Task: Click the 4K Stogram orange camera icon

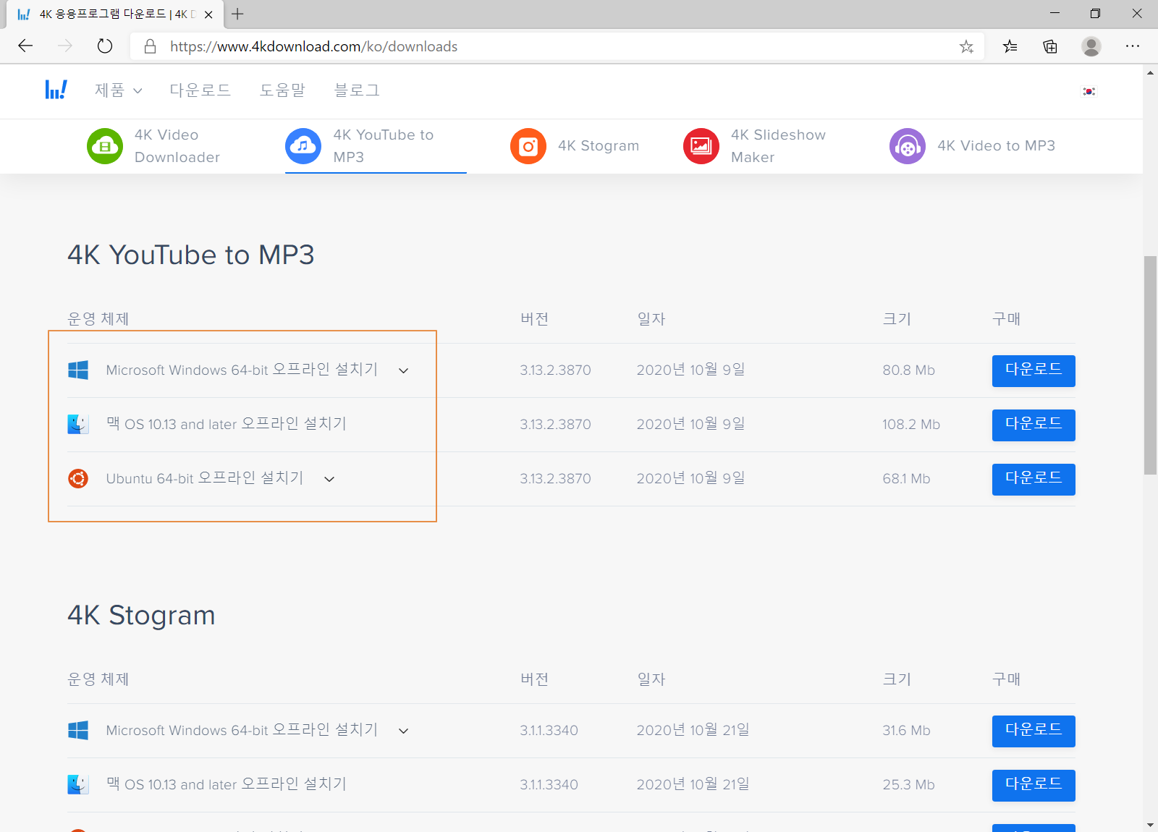Action: [x=528, y=146]
